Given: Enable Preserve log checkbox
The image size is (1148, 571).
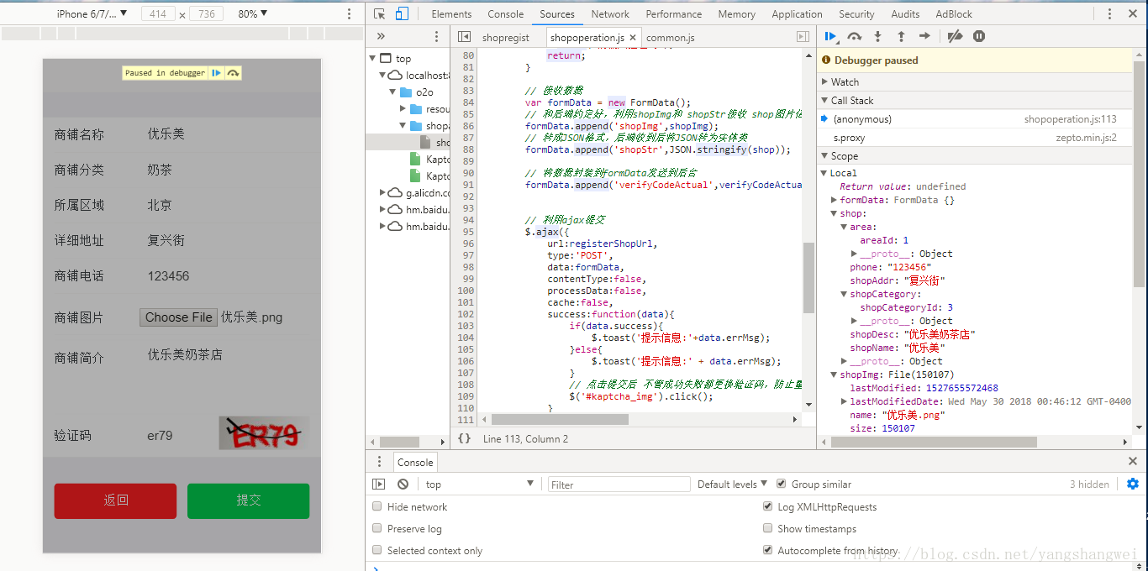Looking at the screenshot, I should point(377,528).
